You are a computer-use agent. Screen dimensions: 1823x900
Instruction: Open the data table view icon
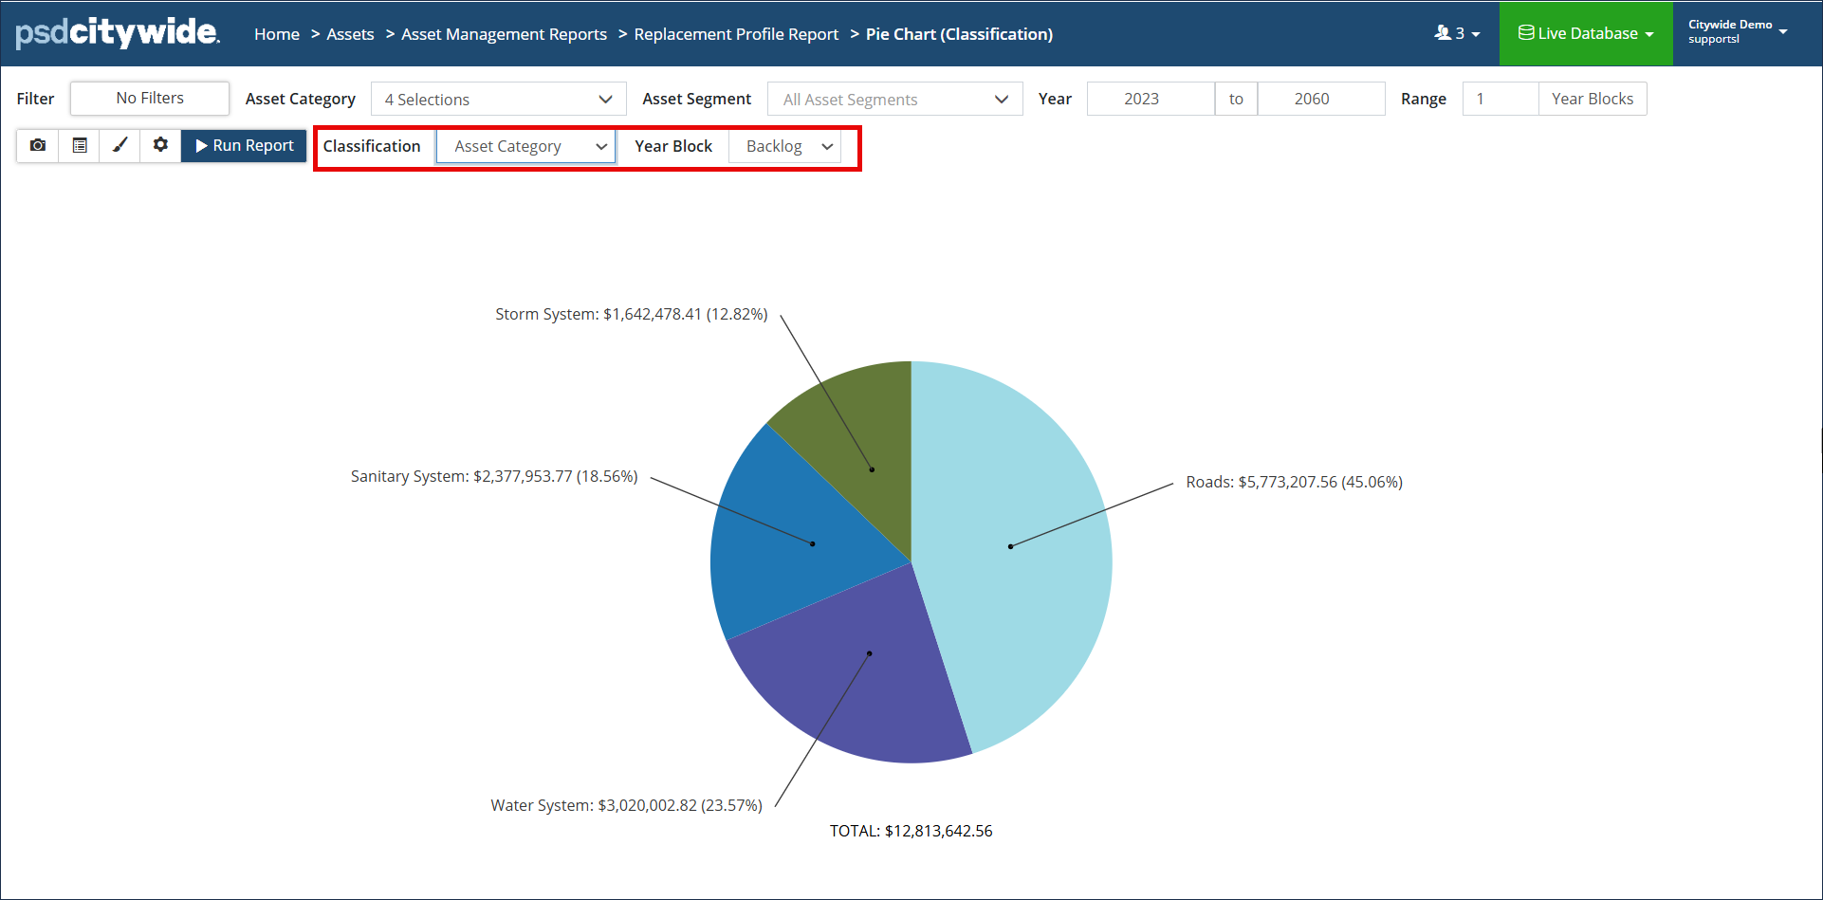coord(80,146)
